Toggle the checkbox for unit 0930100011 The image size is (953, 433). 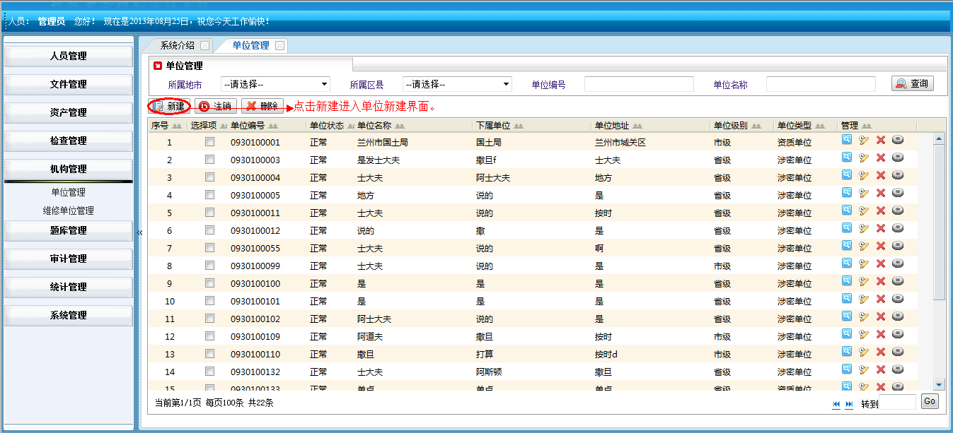click(x=209, y=213)
